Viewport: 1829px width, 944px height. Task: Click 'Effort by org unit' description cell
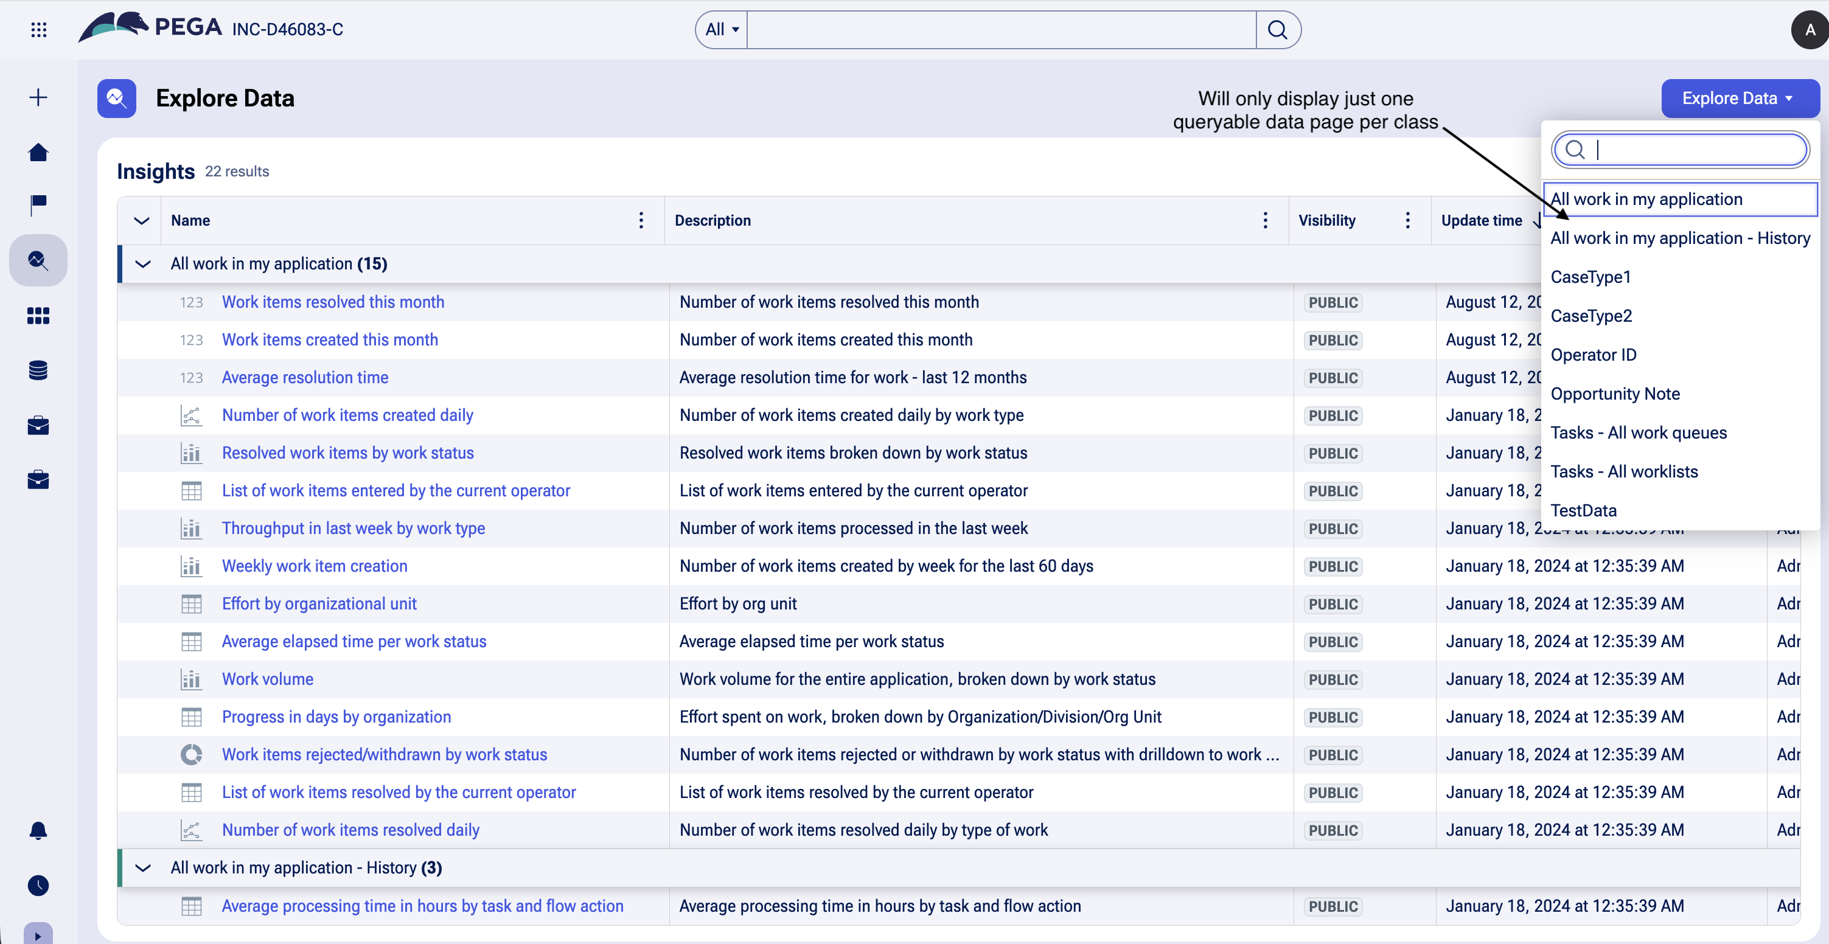coord(737,604)
